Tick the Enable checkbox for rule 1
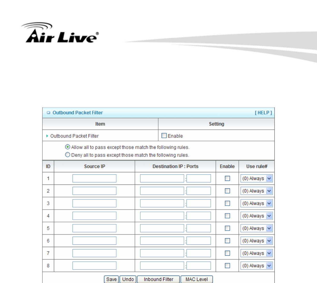Screen dimensions: 317x283 pos(227,178)
